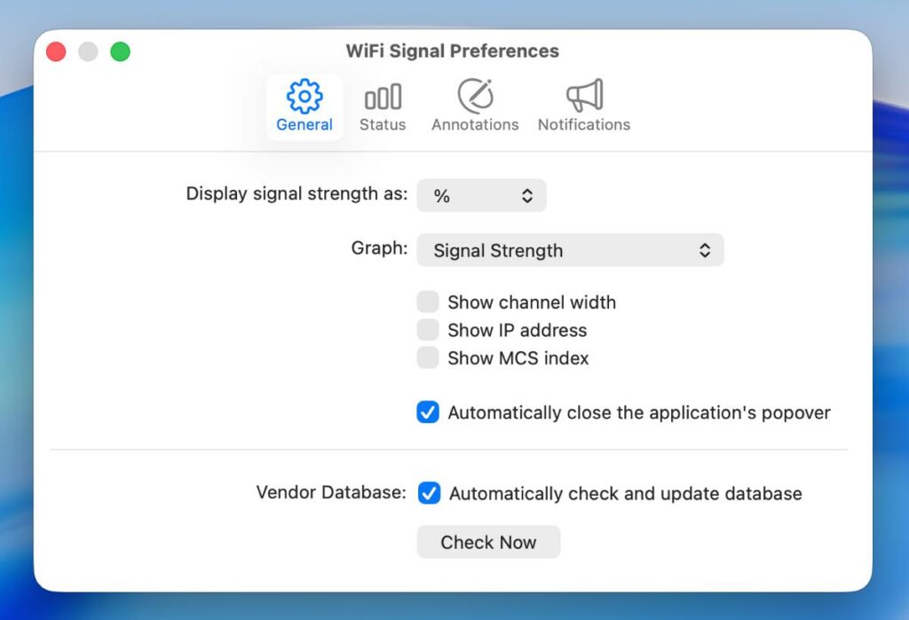The height and width of the screenshot is (620, 909).
Task: Click the red close window button
Action: [x=56, y=51]
